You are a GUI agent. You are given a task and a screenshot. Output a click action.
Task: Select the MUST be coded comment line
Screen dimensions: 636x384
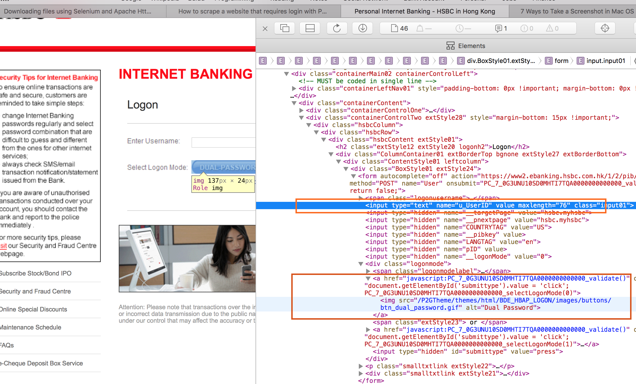[368, 81]
